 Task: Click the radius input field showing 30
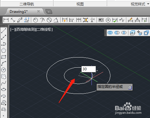point(89,69)
